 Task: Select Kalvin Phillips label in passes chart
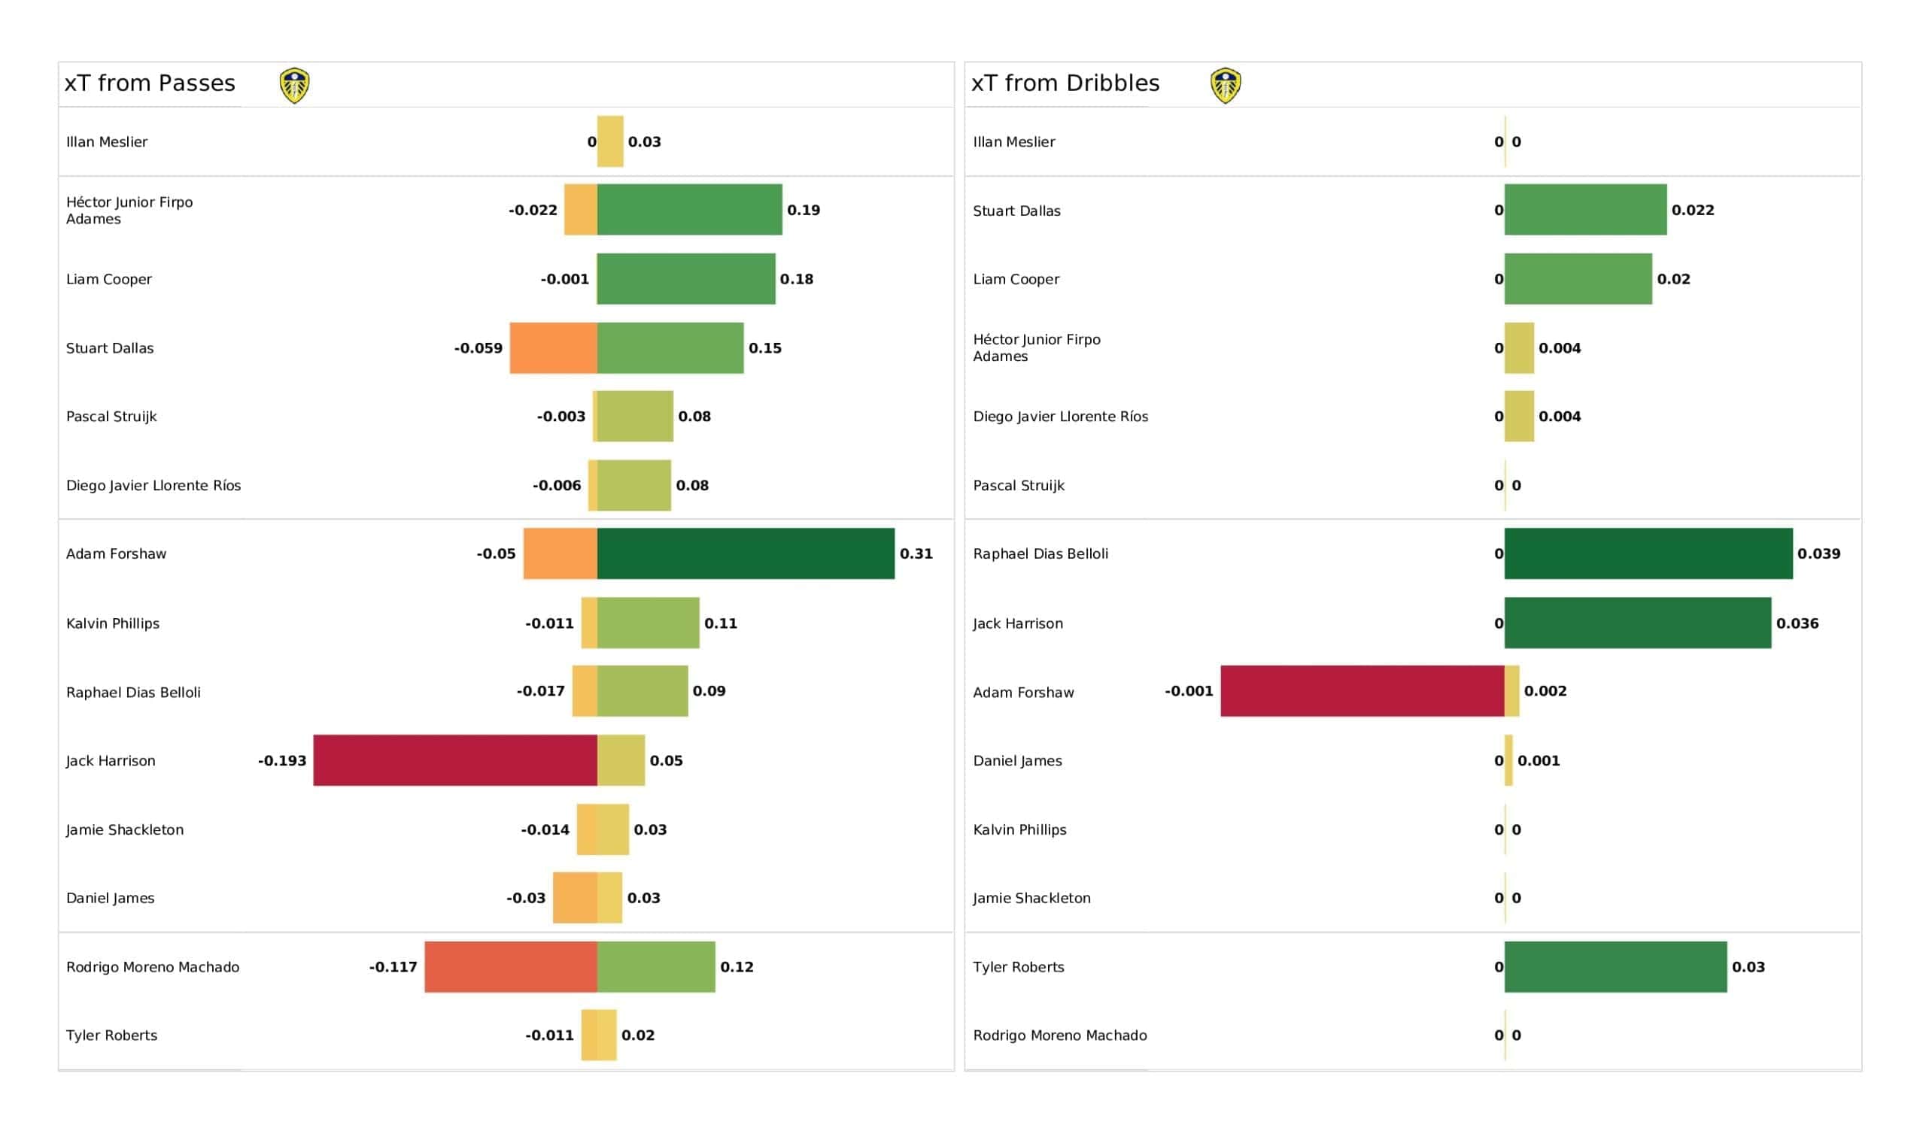(x=113, y=623)
